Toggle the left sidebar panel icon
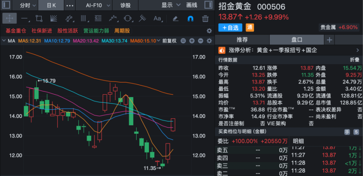The width and height of the screenshot is (363, 176). pyautogui.click(x=6, y=5)
